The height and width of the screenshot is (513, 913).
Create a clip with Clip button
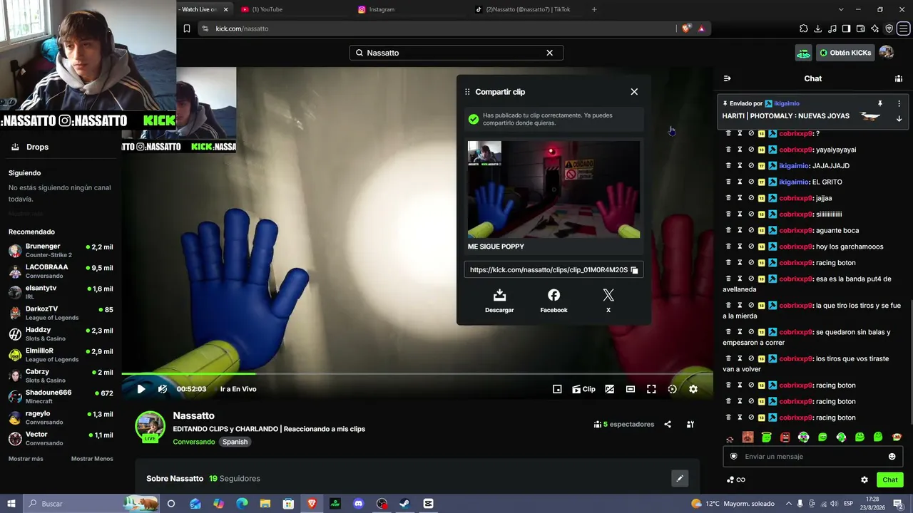583,389
